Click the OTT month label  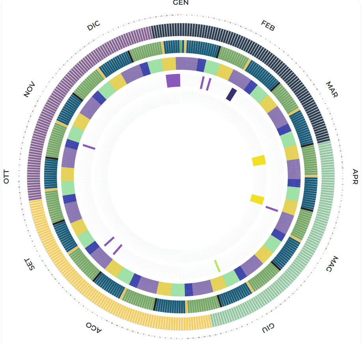6,177
